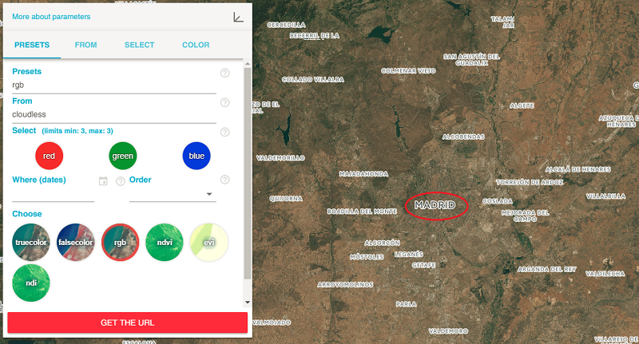Open the Order dropdown arrow
This screenshot has height=344, width=639.
[x=209, y=194]
